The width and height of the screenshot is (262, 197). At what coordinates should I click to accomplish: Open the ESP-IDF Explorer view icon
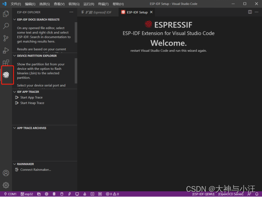[6, 75]
